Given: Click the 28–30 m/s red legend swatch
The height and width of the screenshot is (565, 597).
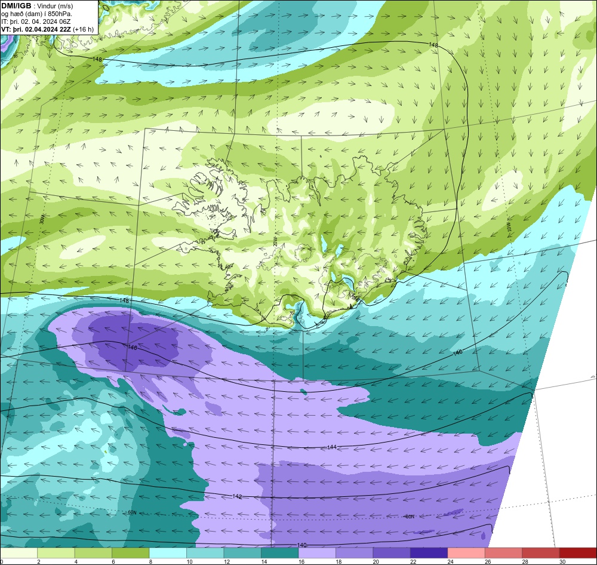Looking at the screenshot, I should tap(541, 553).
